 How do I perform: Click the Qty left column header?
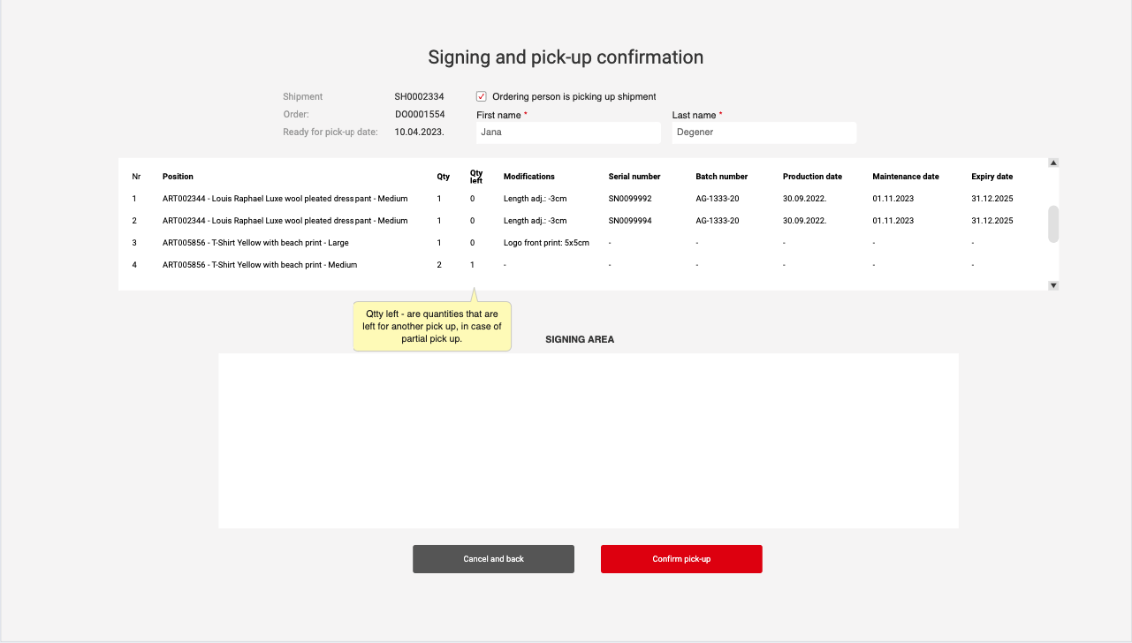(x=476, y=177)
